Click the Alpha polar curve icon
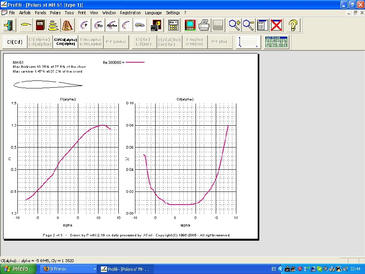Screen dimensions: 365x274 click(x=112, y=25)
